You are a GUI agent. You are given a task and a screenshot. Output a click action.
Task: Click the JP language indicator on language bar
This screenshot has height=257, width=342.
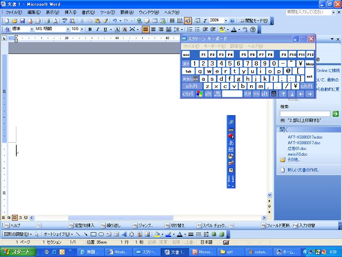[x=231, y=122]
